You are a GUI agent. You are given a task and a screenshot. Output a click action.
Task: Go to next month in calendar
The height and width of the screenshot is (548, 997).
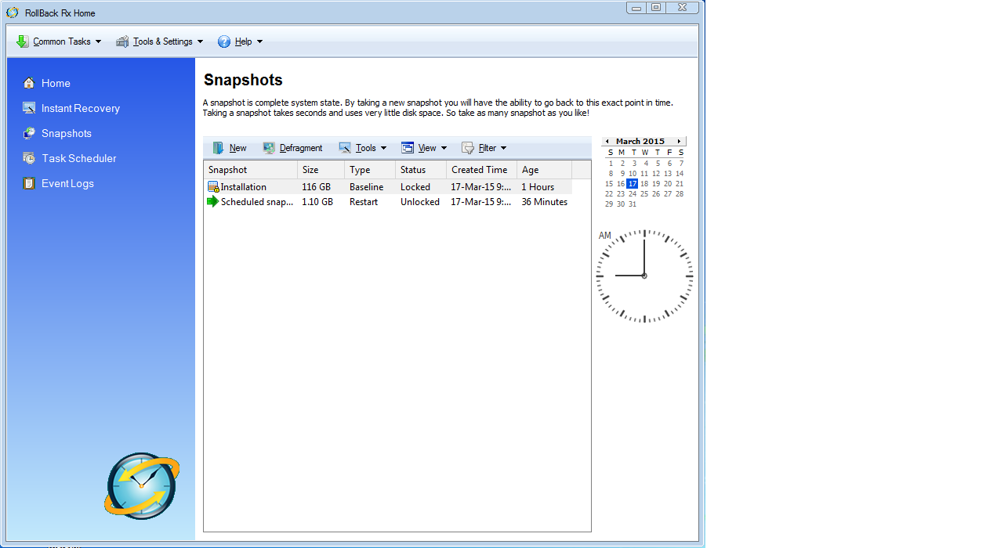point(679,142)
